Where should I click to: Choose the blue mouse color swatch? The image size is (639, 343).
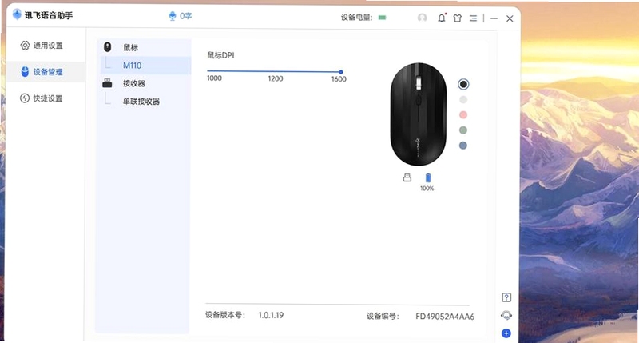(x=463, y=146)
